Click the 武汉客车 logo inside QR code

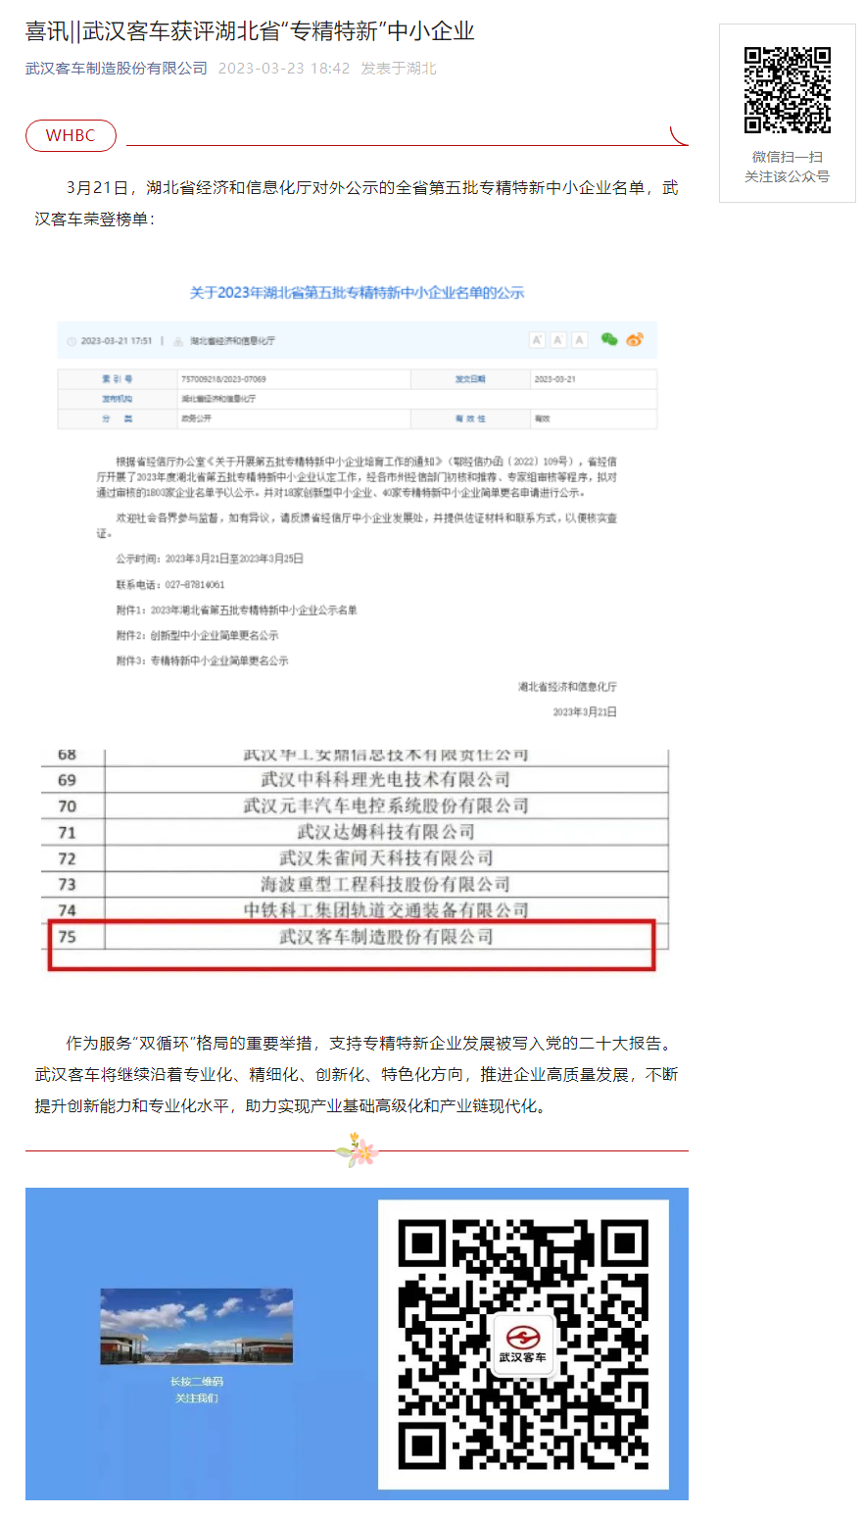(524, 1344)
